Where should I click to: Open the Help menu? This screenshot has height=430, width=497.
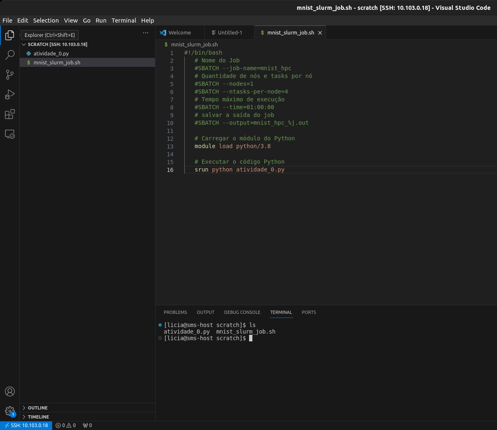[x=148, y=21]
